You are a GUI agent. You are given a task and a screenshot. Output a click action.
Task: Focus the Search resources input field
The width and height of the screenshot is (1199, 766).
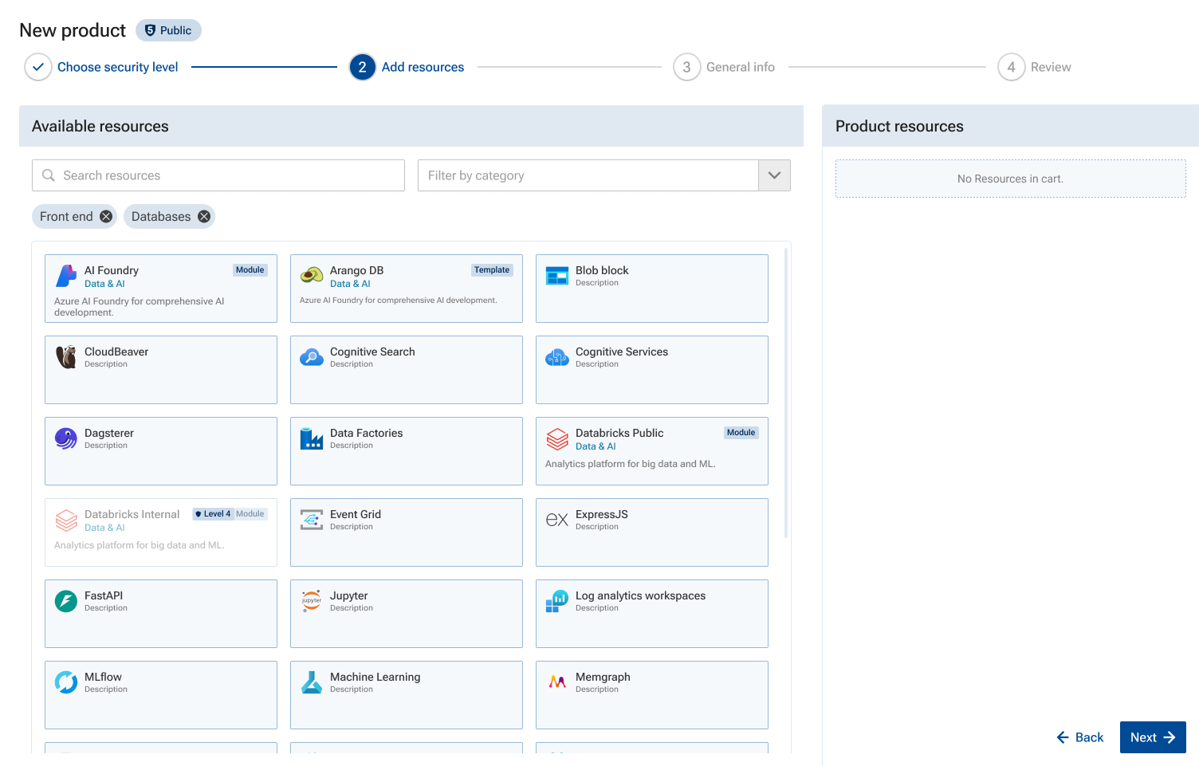click(218, 175)
